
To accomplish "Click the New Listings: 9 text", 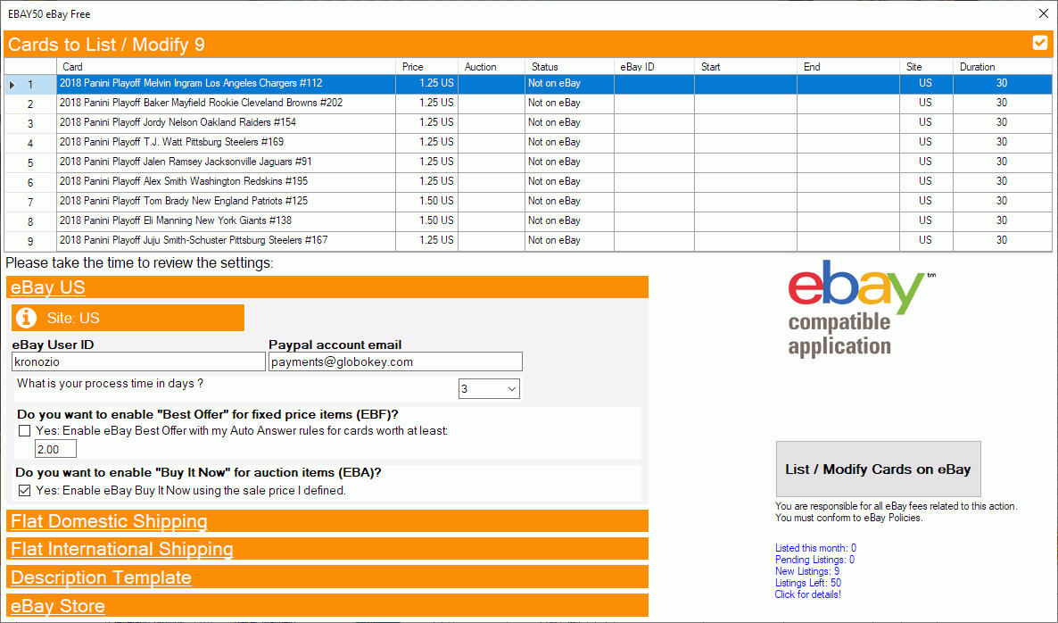I will (807, 571).
